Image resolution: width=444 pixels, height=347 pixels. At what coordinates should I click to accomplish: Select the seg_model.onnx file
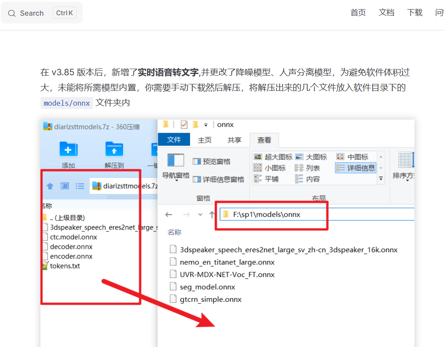207,287
